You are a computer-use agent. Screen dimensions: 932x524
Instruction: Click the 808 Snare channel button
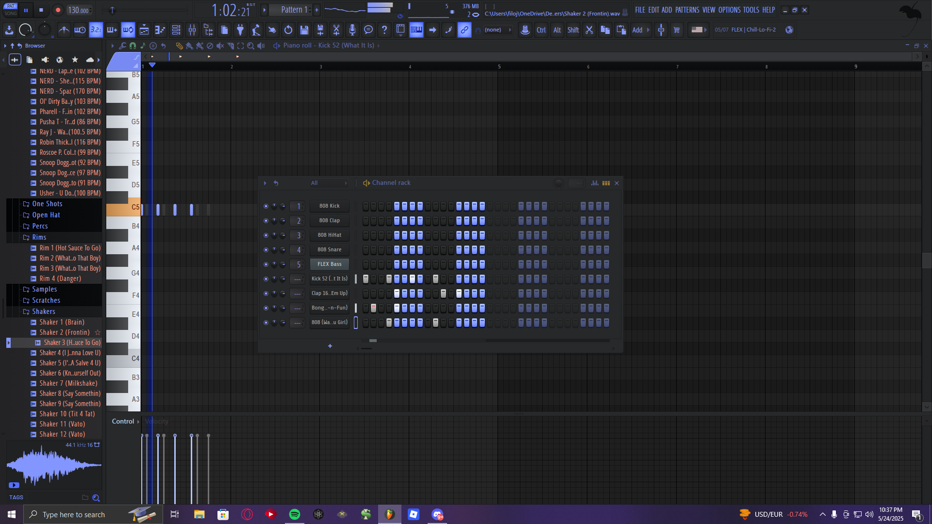tap(329, 250)
